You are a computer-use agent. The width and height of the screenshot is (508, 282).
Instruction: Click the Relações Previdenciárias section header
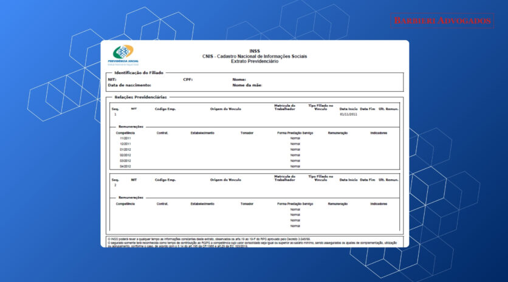click(140, 97)
